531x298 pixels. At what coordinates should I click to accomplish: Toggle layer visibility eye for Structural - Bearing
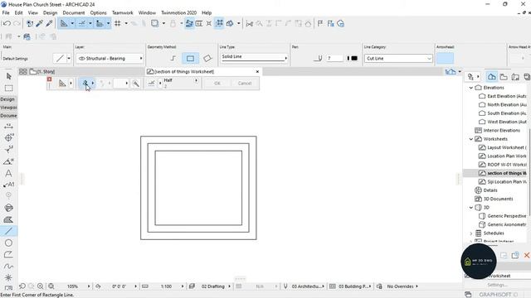pyautogui.click(x=81, y=59)
